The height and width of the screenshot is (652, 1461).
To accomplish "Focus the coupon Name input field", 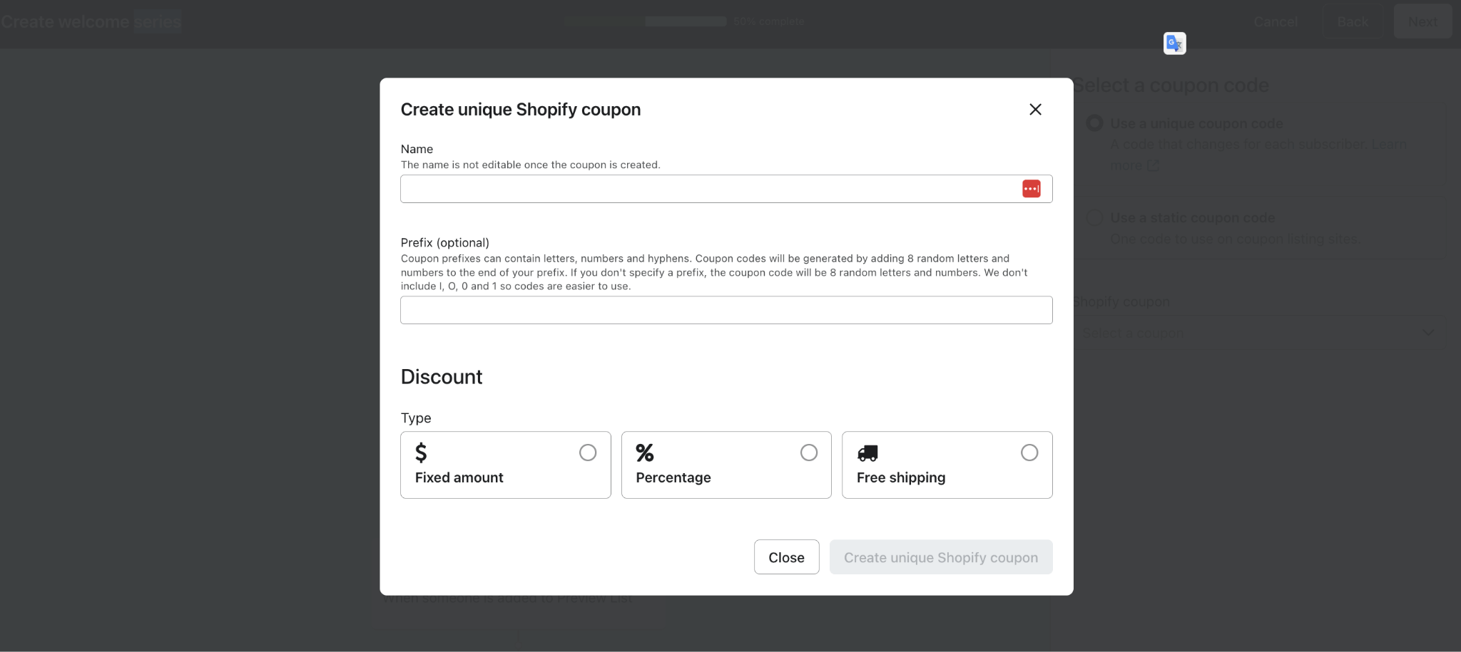I will point(726,189).
